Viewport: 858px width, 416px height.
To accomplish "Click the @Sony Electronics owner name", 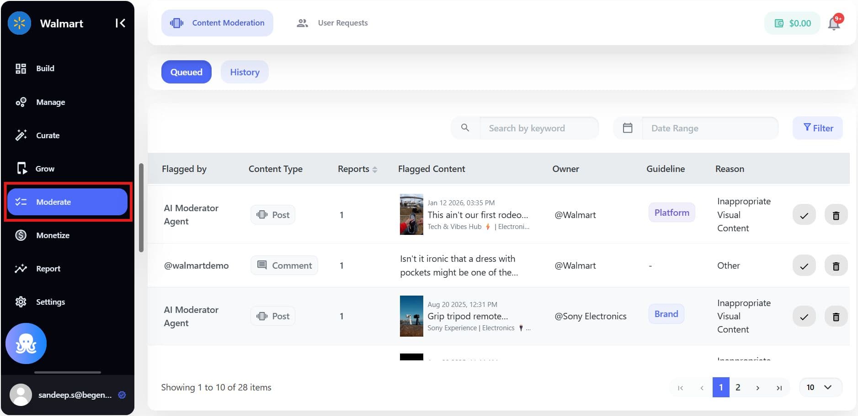I will [x=591, y=316].
